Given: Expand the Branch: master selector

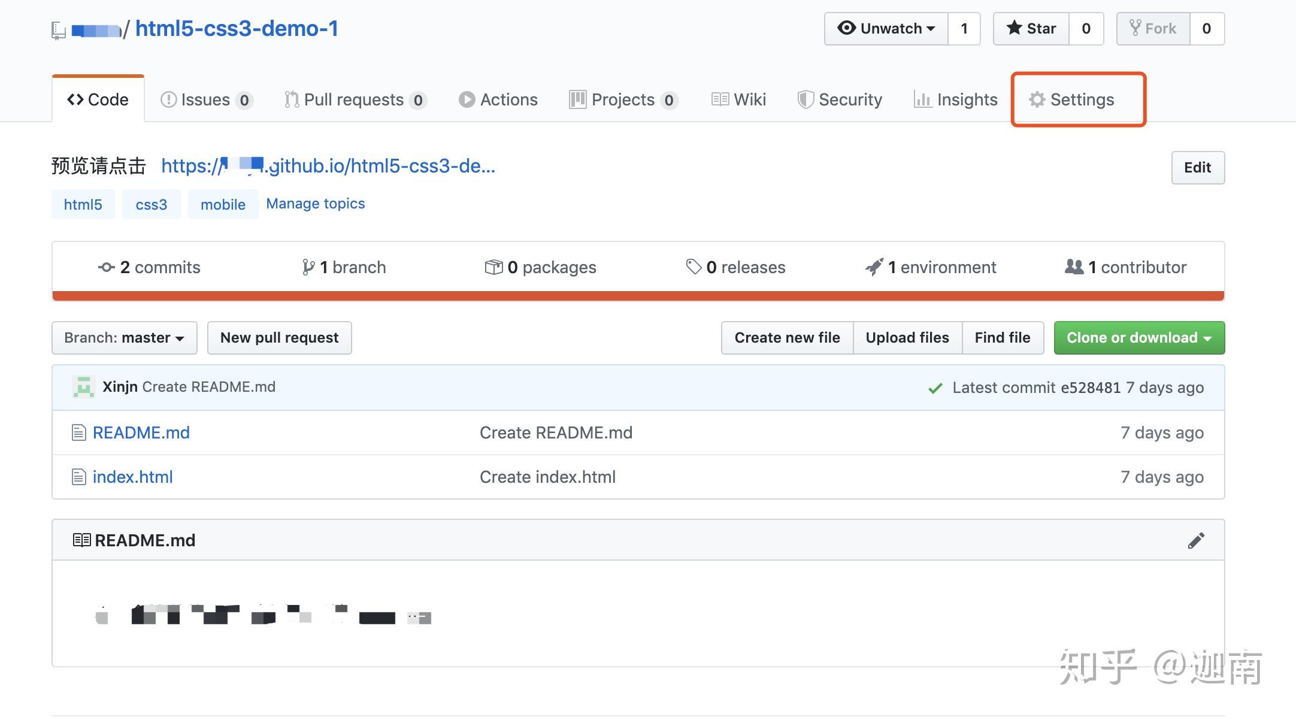Looking at the screenshot, I should 124,337.
